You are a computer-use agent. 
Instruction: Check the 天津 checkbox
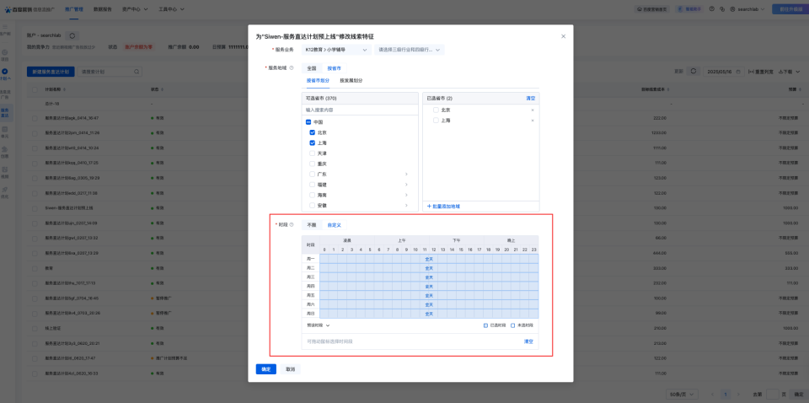[313, 153]
